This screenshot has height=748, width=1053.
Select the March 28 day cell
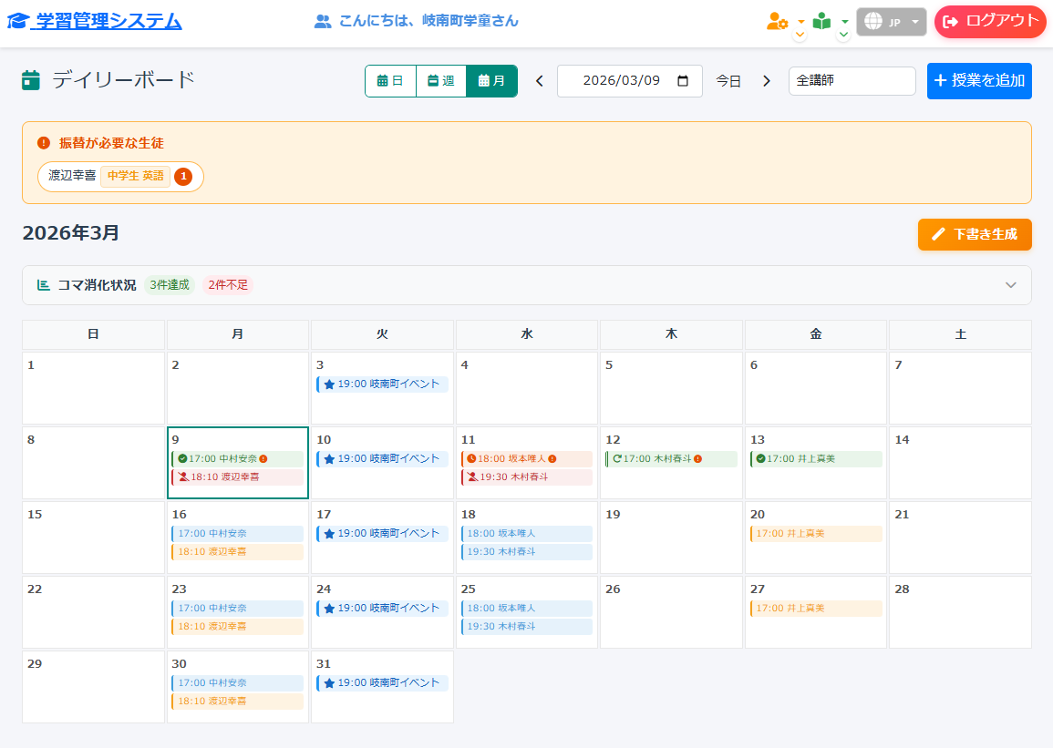(960, 612)
